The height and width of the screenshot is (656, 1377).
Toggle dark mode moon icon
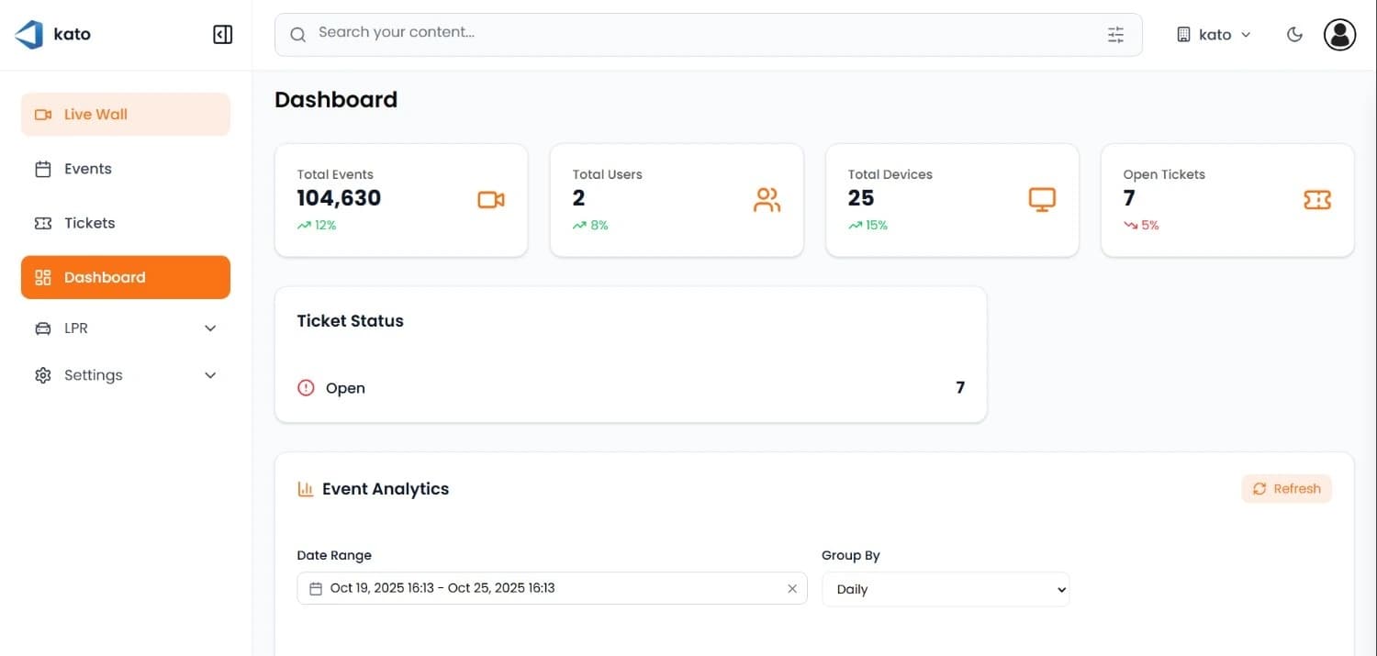tap(1294, 35)
